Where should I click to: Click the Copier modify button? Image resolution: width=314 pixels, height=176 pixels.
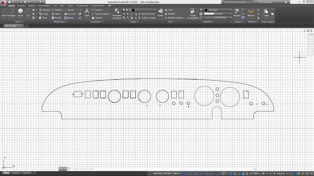coord(44,14)
